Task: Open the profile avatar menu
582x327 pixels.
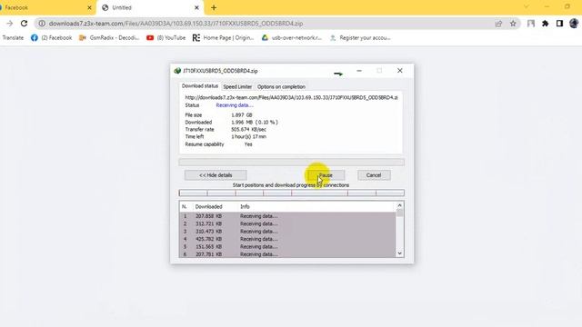Action: pos(574,24)
